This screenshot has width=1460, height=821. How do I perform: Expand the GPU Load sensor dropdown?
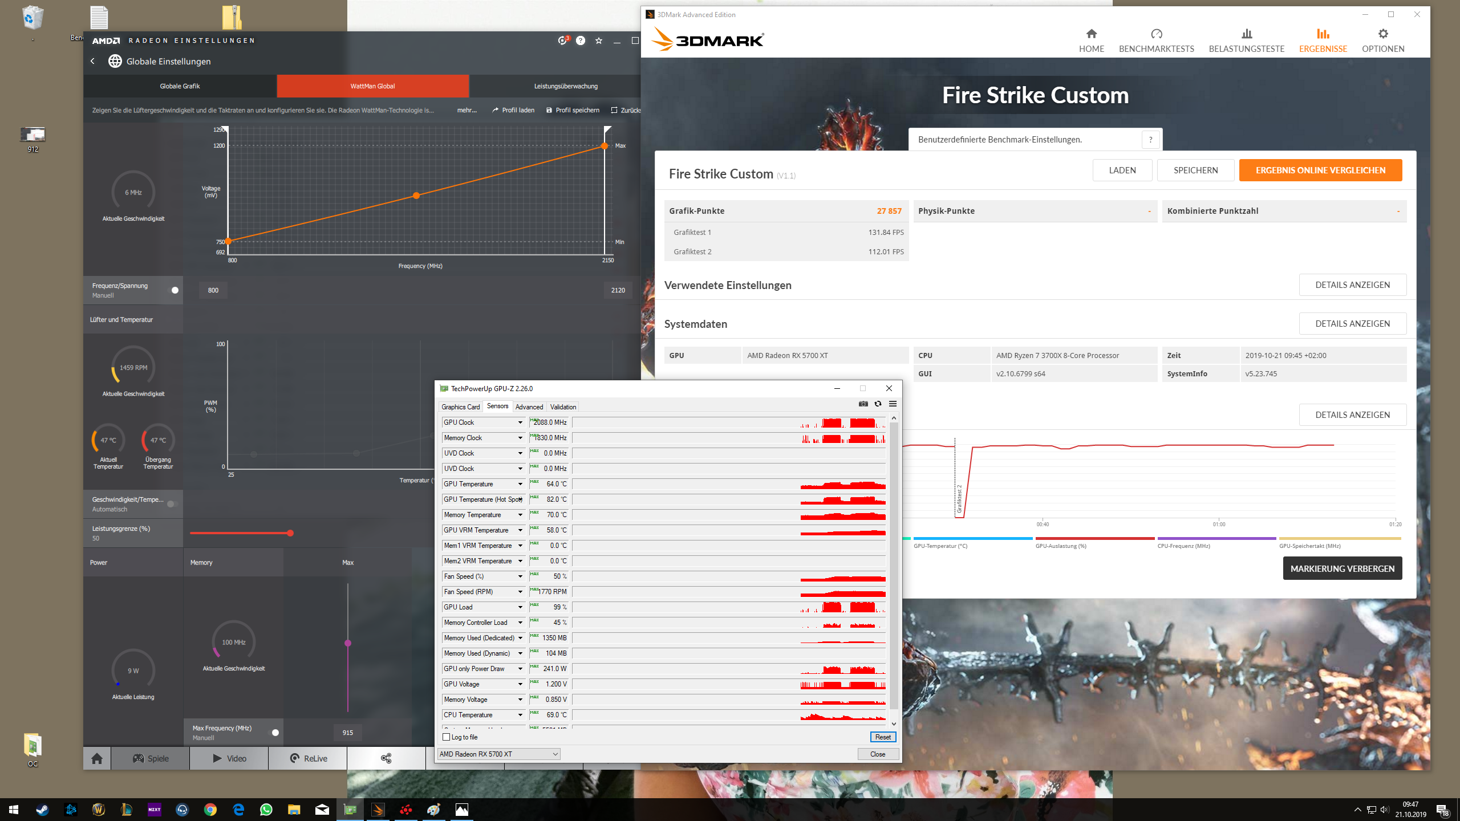coord(520,607)
